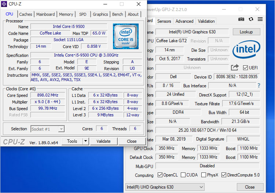
Task: Click the Close button in GPU-Z window
Action: click(x=250, y=187)
